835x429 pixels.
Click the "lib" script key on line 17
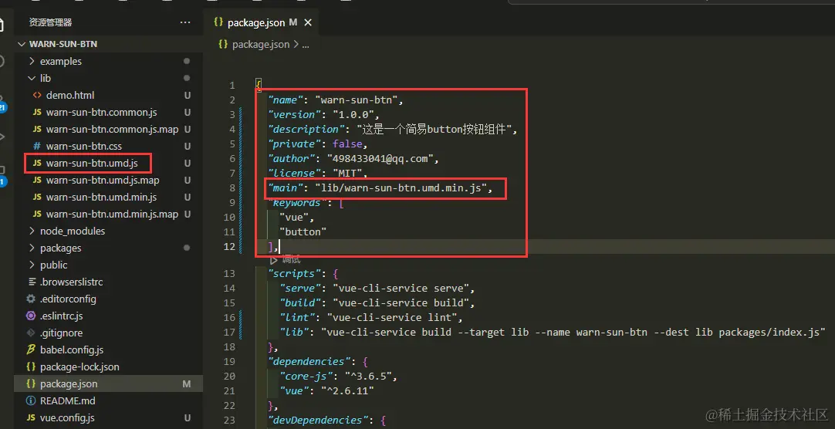294,332
